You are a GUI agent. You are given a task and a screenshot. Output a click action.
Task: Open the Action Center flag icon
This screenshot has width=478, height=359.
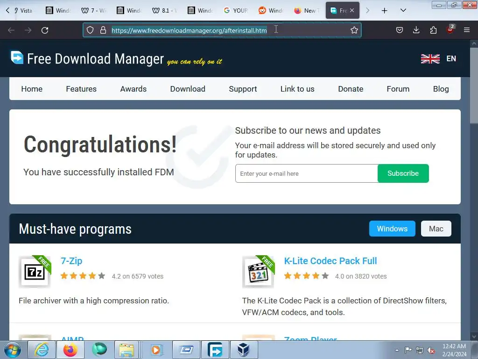(x=408, y=350)
